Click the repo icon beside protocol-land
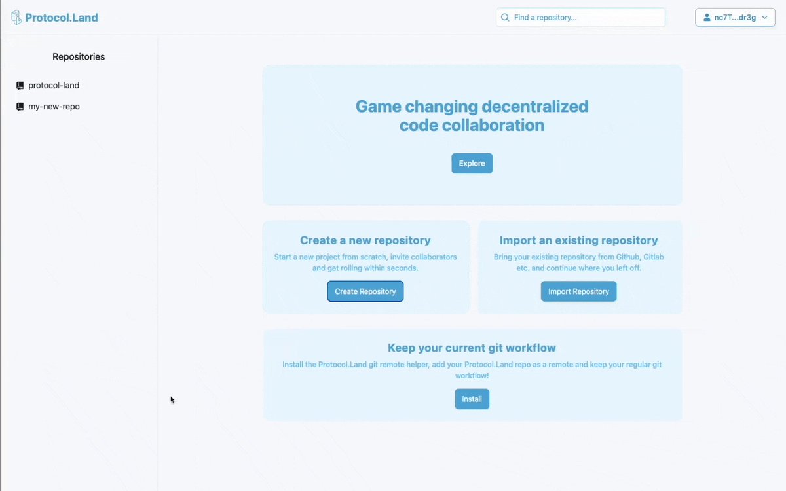The image size is (786, 491). click(x=20, y=86)
